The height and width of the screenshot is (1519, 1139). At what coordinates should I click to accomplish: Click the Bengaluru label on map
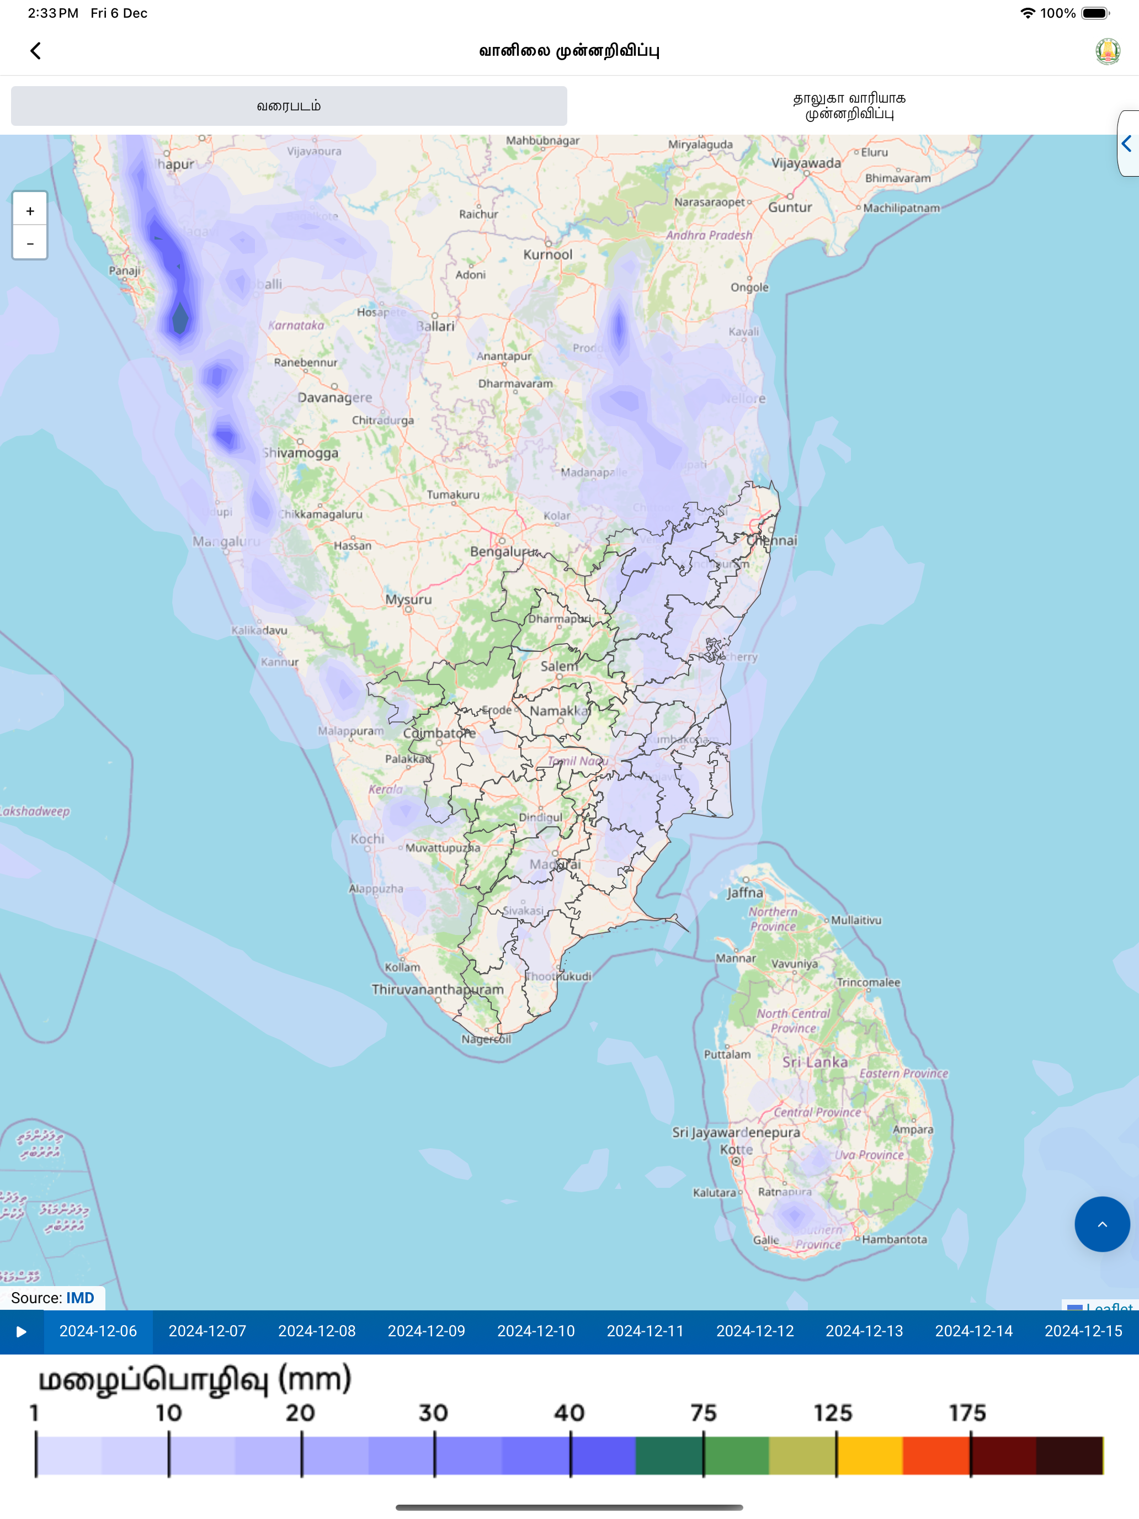pyautogui.click(x=503, y=551)
